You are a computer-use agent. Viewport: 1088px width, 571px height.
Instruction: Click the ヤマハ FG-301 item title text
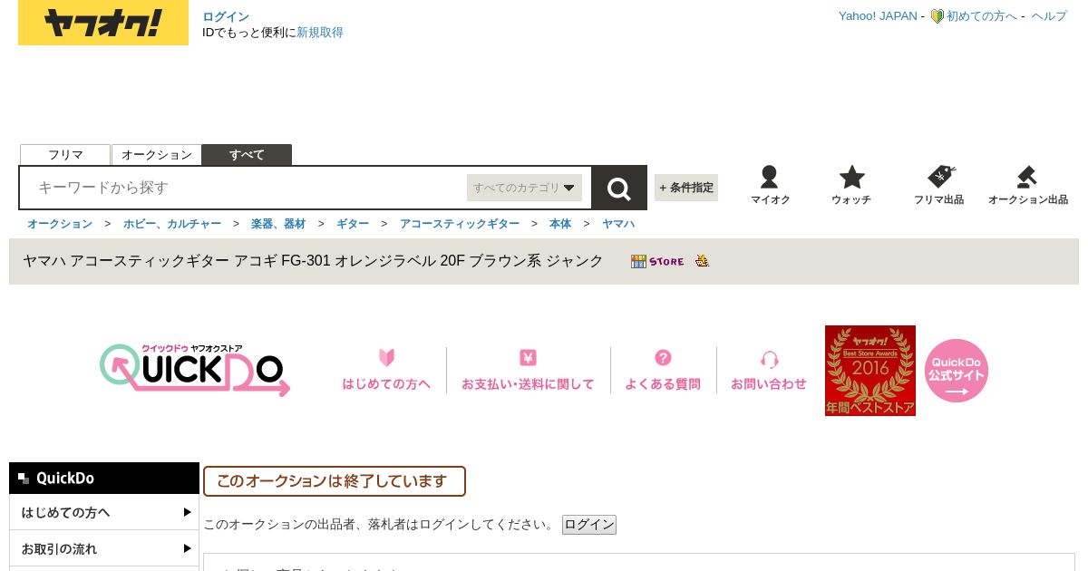pyautogui.click(x=313, y=261)
